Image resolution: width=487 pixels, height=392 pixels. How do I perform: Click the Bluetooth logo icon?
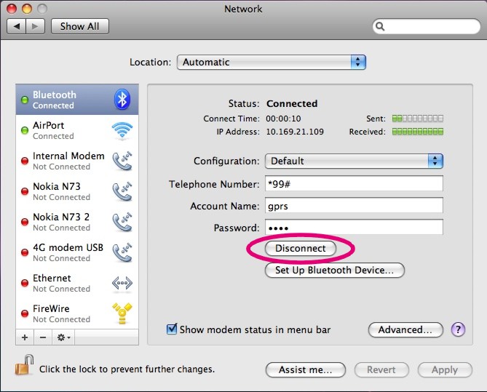click(x=122, y=100)
